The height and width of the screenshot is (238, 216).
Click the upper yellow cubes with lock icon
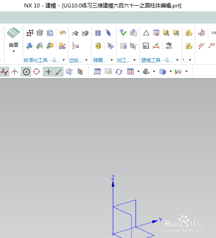[189, 33]
